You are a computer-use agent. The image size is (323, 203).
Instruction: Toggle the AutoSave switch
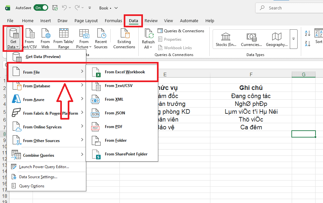(41, 8)
